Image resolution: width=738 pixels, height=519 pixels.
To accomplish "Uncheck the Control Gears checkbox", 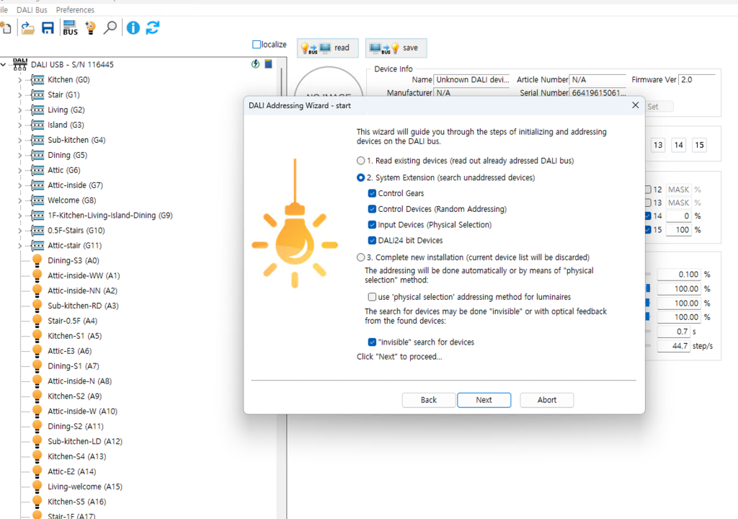I will 372,193.
